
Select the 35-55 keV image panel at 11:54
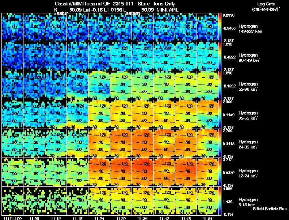coord(207,115)
